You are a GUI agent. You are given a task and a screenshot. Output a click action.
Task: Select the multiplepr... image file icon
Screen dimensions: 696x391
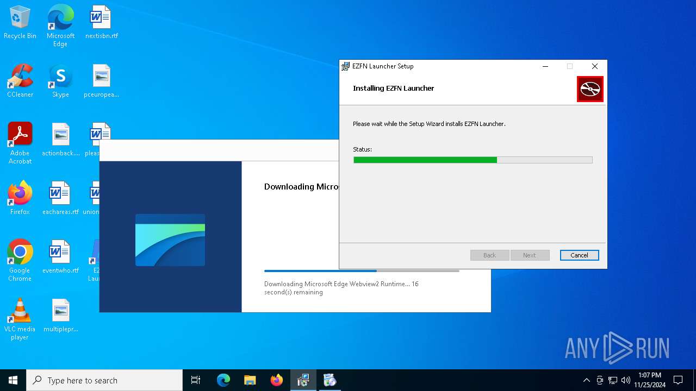tap(60, 316)
